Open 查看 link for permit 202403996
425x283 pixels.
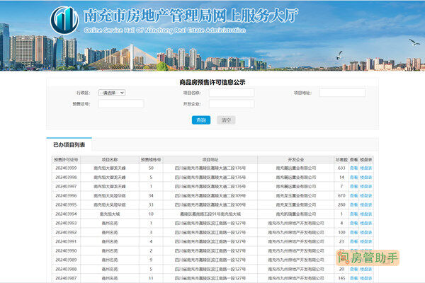[x=353, y=195]
